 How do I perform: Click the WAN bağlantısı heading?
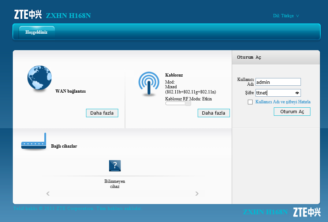pyautogui.click(x=71, y=91)
